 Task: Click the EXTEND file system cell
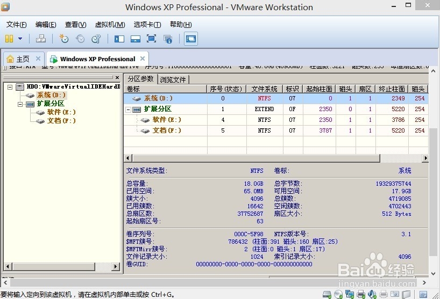point(264,109)
